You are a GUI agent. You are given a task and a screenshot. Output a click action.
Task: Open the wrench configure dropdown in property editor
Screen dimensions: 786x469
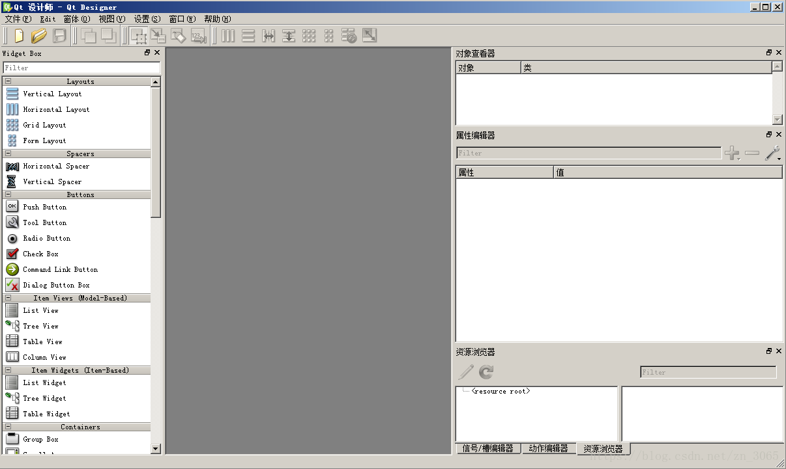click(x=772, y=154)
